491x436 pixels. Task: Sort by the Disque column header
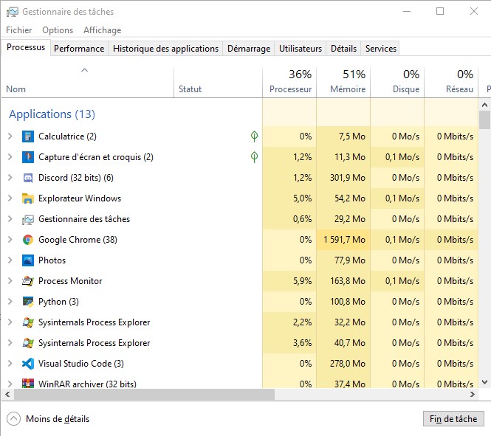click(x=397, y=82)
